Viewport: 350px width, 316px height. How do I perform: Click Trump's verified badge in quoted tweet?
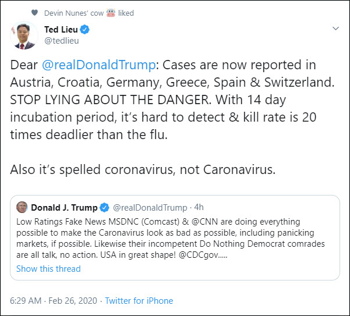click(105, 208)
